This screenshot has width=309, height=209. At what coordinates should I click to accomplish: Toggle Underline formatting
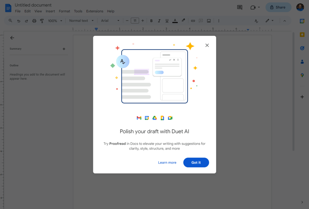[167, 21]
